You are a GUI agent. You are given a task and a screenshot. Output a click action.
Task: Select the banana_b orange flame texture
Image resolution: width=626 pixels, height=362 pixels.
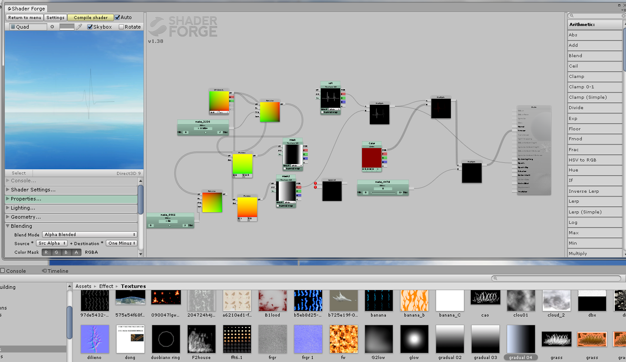414,301
